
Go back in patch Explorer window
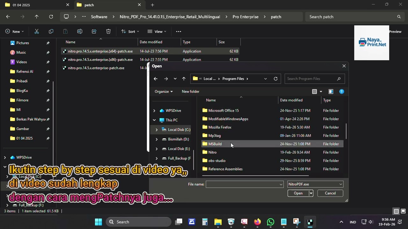click(x=8, y=17)
